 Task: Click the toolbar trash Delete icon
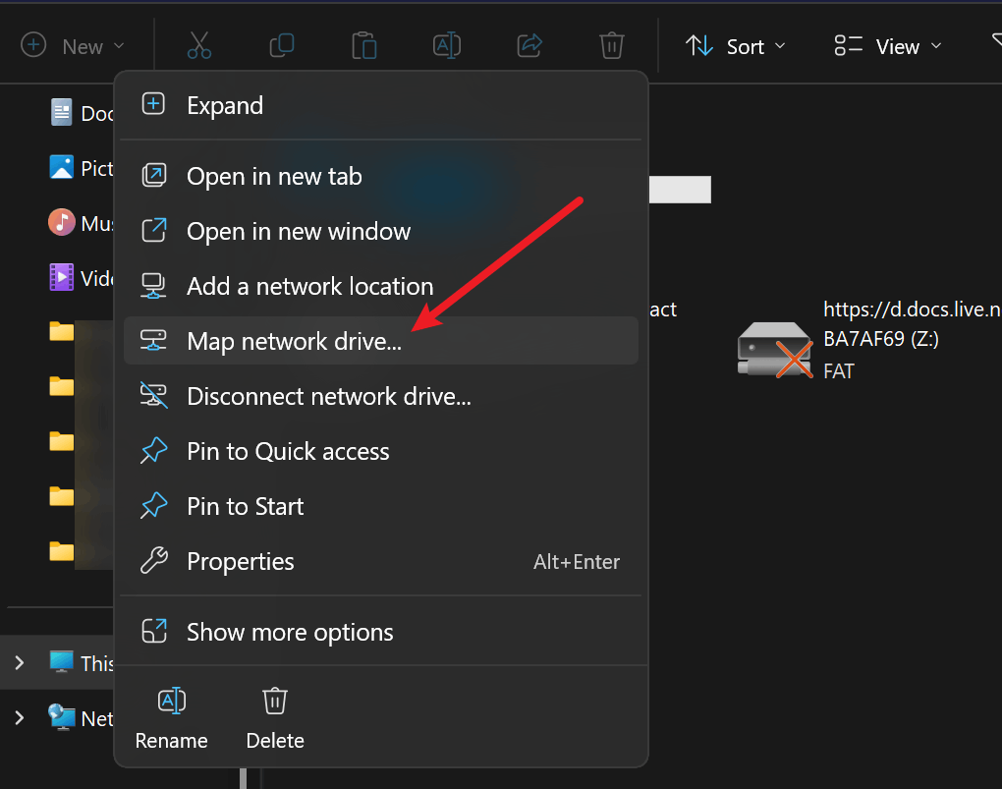(612, 45)
